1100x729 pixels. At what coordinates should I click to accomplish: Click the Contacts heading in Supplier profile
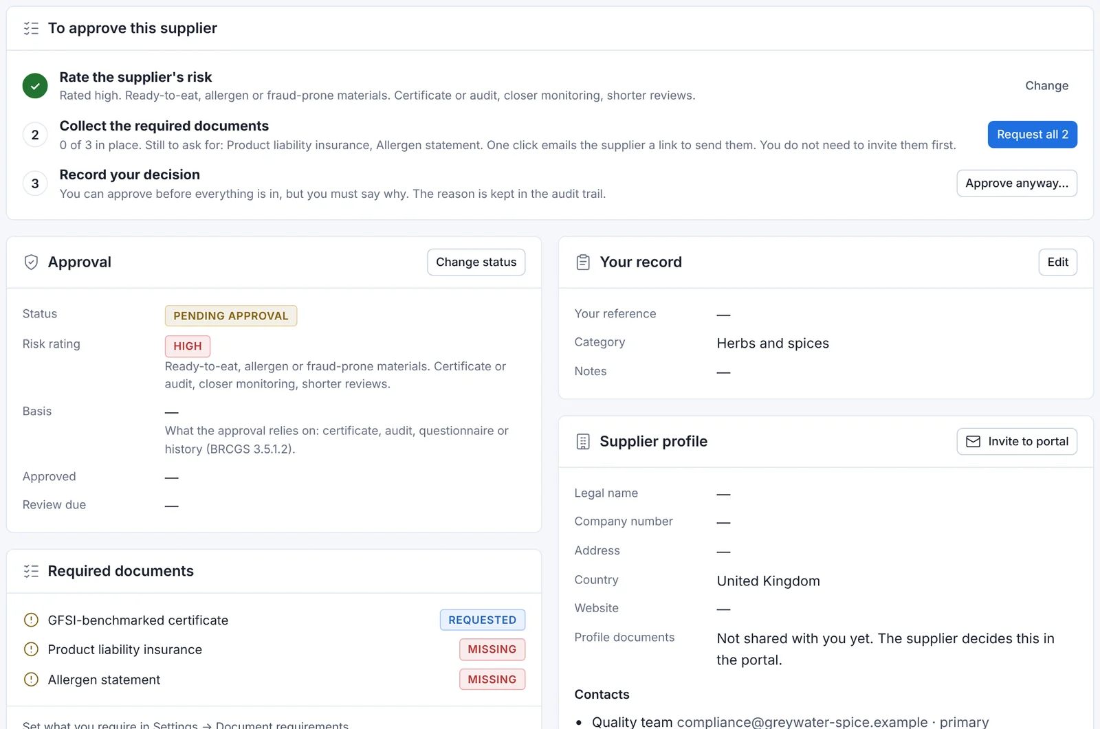click(602, 694)
